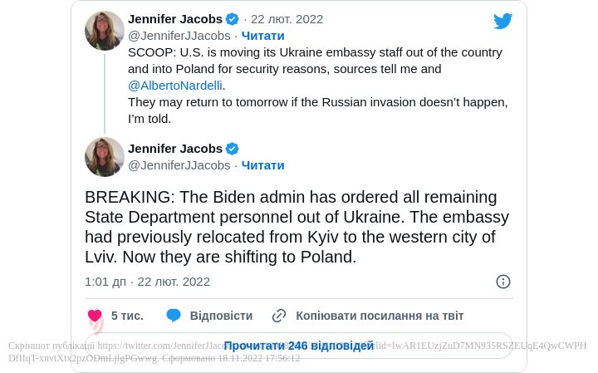The image size is (598, 373).
Task: Click "Копіювати посилання на твіт" text
Action: pos(380,316)
